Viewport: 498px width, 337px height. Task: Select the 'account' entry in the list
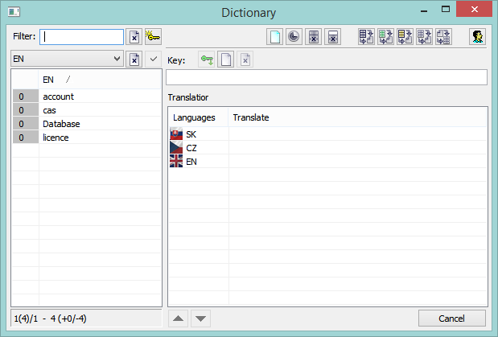(59, 97)
